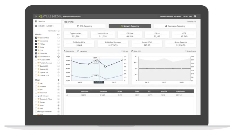This screenshot has height=135, width=236.
Task: Close the sidebar with the X icon
Action: point(36,16)
